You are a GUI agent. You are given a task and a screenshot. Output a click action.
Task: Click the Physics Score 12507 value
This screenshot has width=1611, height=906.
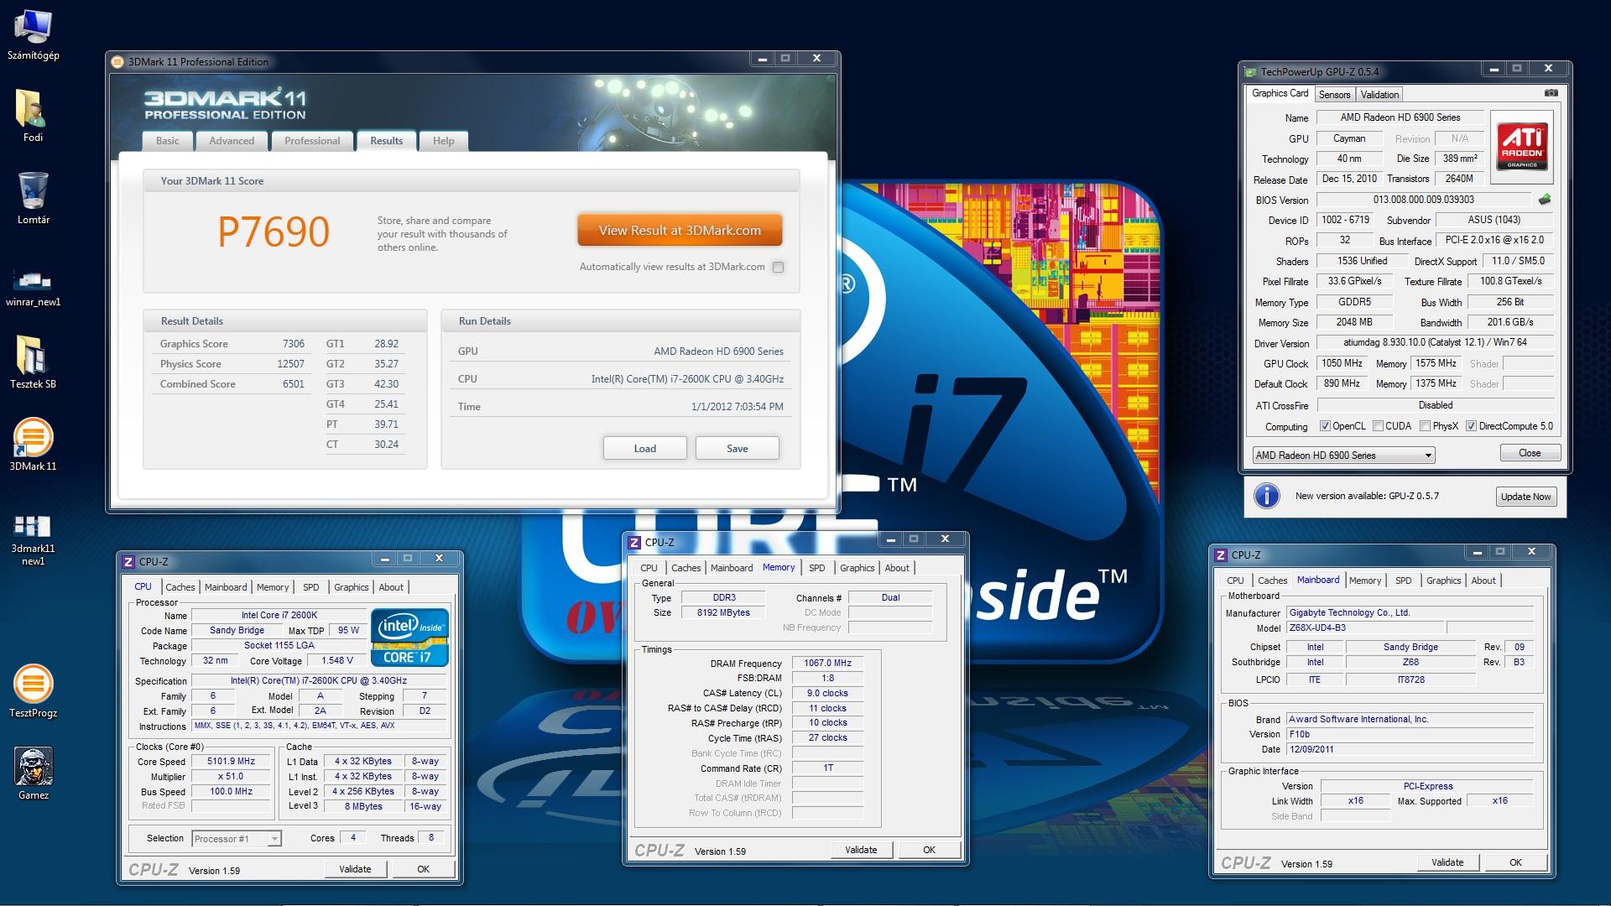pos(290,364)
